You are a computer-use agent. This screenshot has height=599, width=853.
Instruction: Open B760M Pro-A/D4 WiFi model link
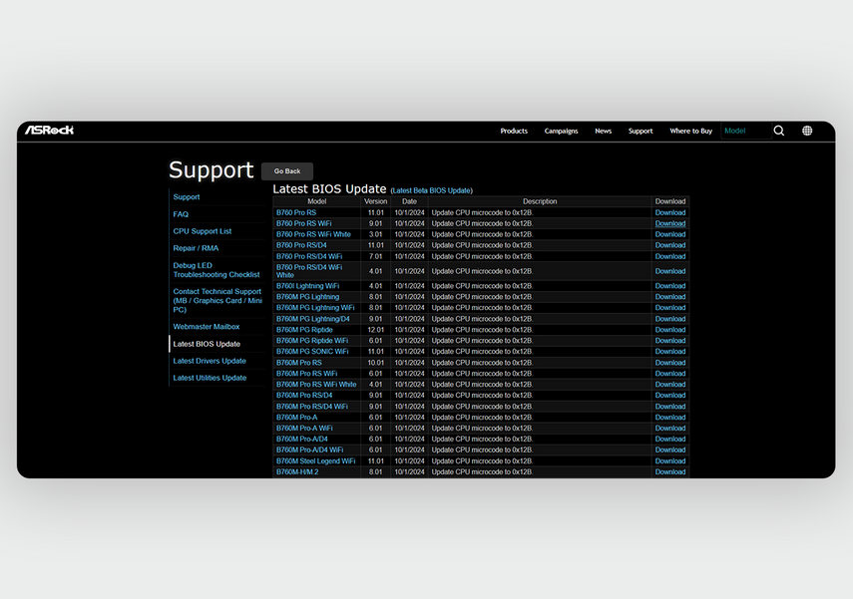coord(309,450)
